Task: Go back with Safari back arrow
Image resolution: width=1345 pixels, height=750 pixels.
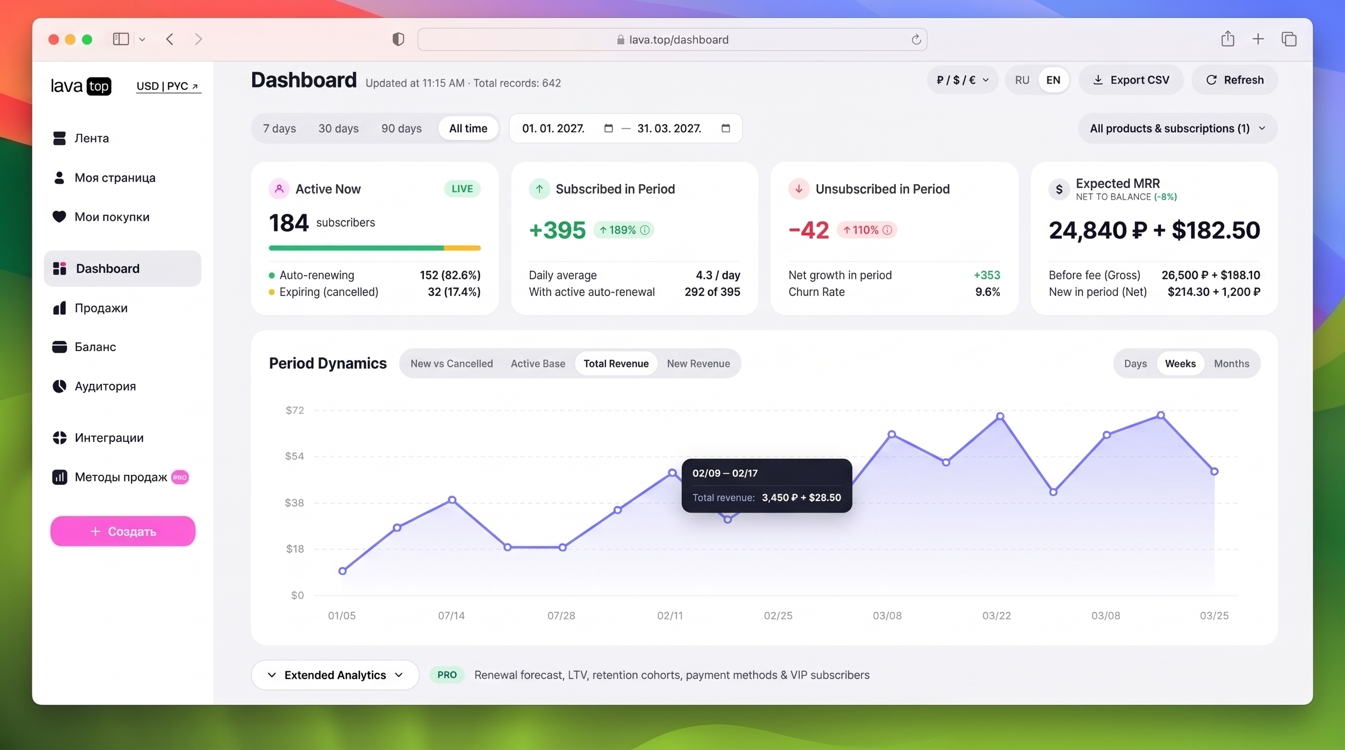Action: 170,39
